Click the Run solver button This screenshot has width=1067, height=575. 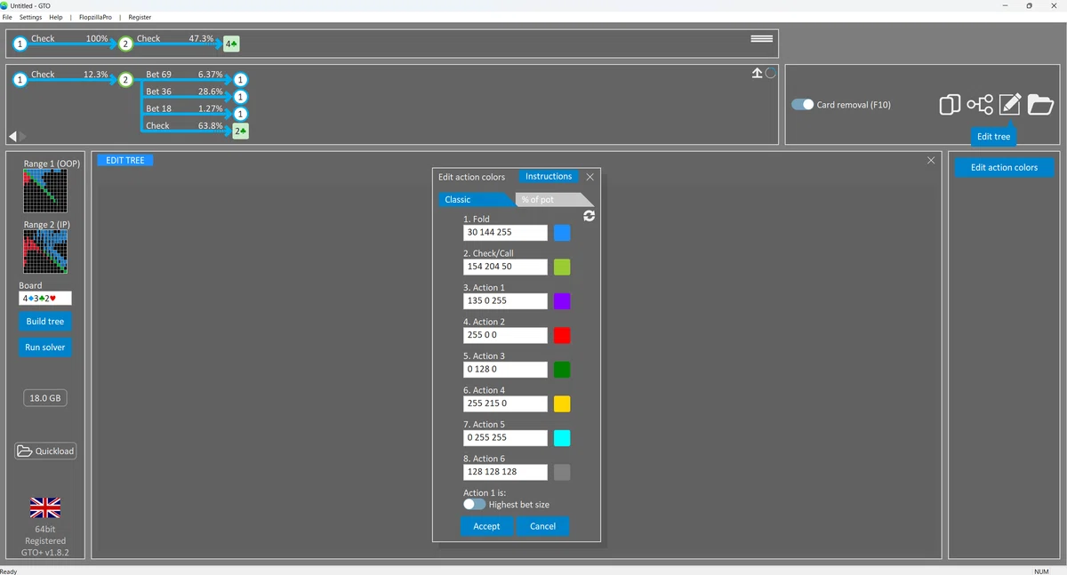45,347
